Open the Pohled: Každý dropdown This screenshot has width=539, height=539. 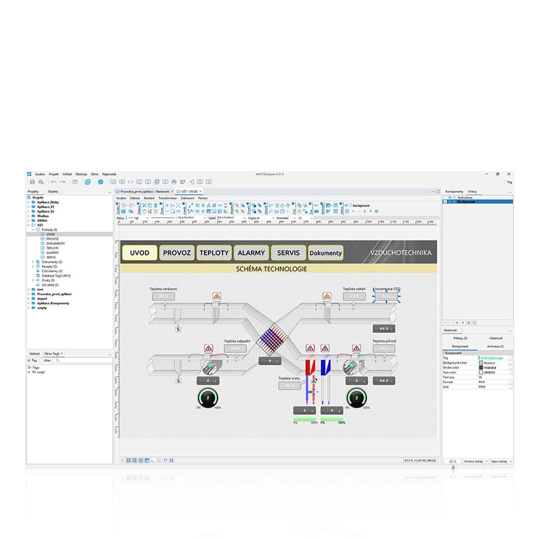click(475, 462)
